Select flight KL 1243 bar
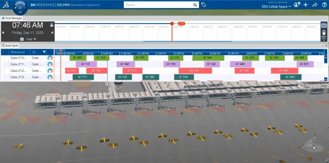The height and width of the screenshot is (163, 329). tap(251, 58)
